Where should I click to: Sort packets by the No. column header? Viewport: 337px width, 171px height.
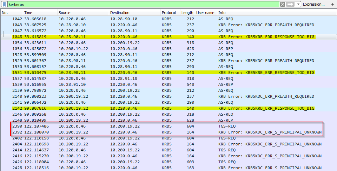[12, 13]
